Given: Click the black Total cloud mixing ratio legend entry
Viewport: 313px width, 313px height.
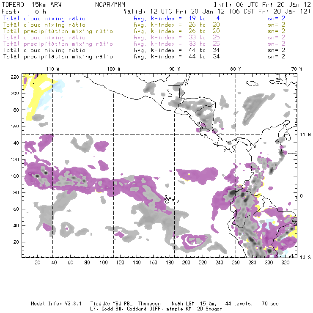Looking at the screenshot, I should coord(44,50).
